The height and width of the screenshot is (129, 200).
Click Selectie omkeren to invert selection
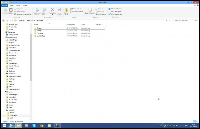pyautogui.click(x=115, y=14)
